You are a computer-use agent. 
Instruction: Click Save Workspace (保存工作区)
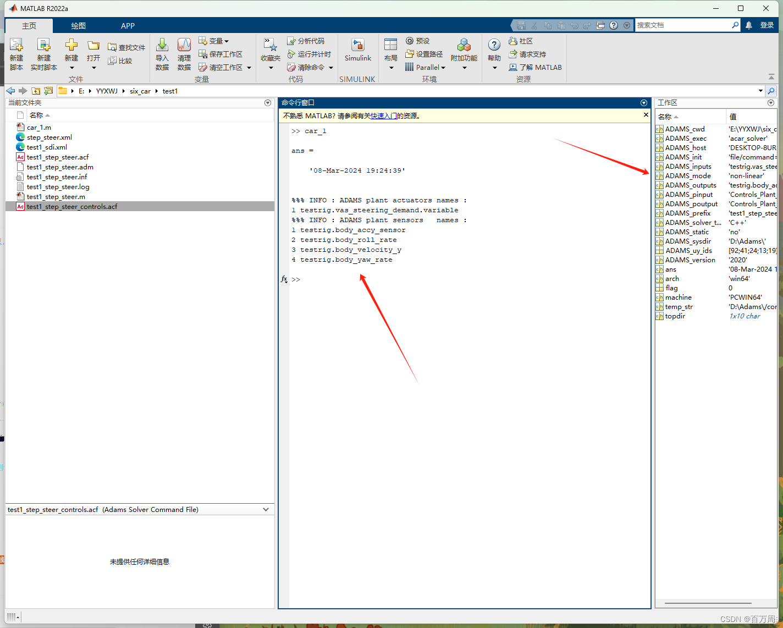click(x=220, y=54)
